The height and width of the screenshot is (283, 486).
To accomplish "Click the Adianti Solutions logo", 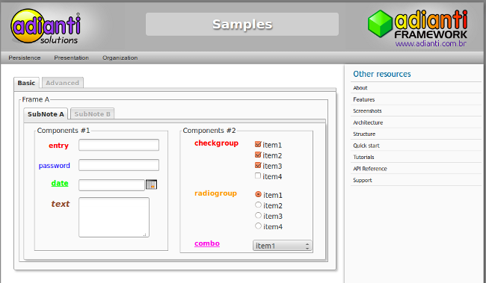I will [x=46, y=26].
